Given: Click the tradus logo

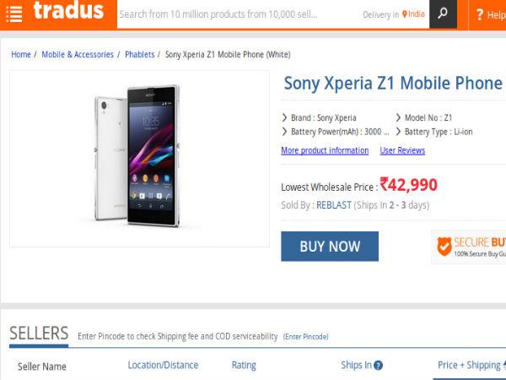Looking at the screenshot, I should 69,12.
